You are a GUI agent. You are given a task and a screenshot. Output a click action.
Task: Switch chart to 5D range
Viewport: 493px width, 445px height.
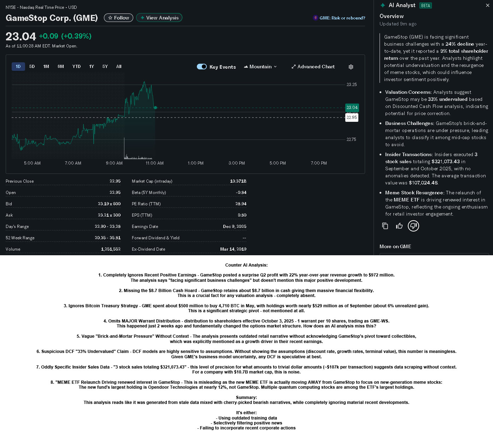point(32,67)
